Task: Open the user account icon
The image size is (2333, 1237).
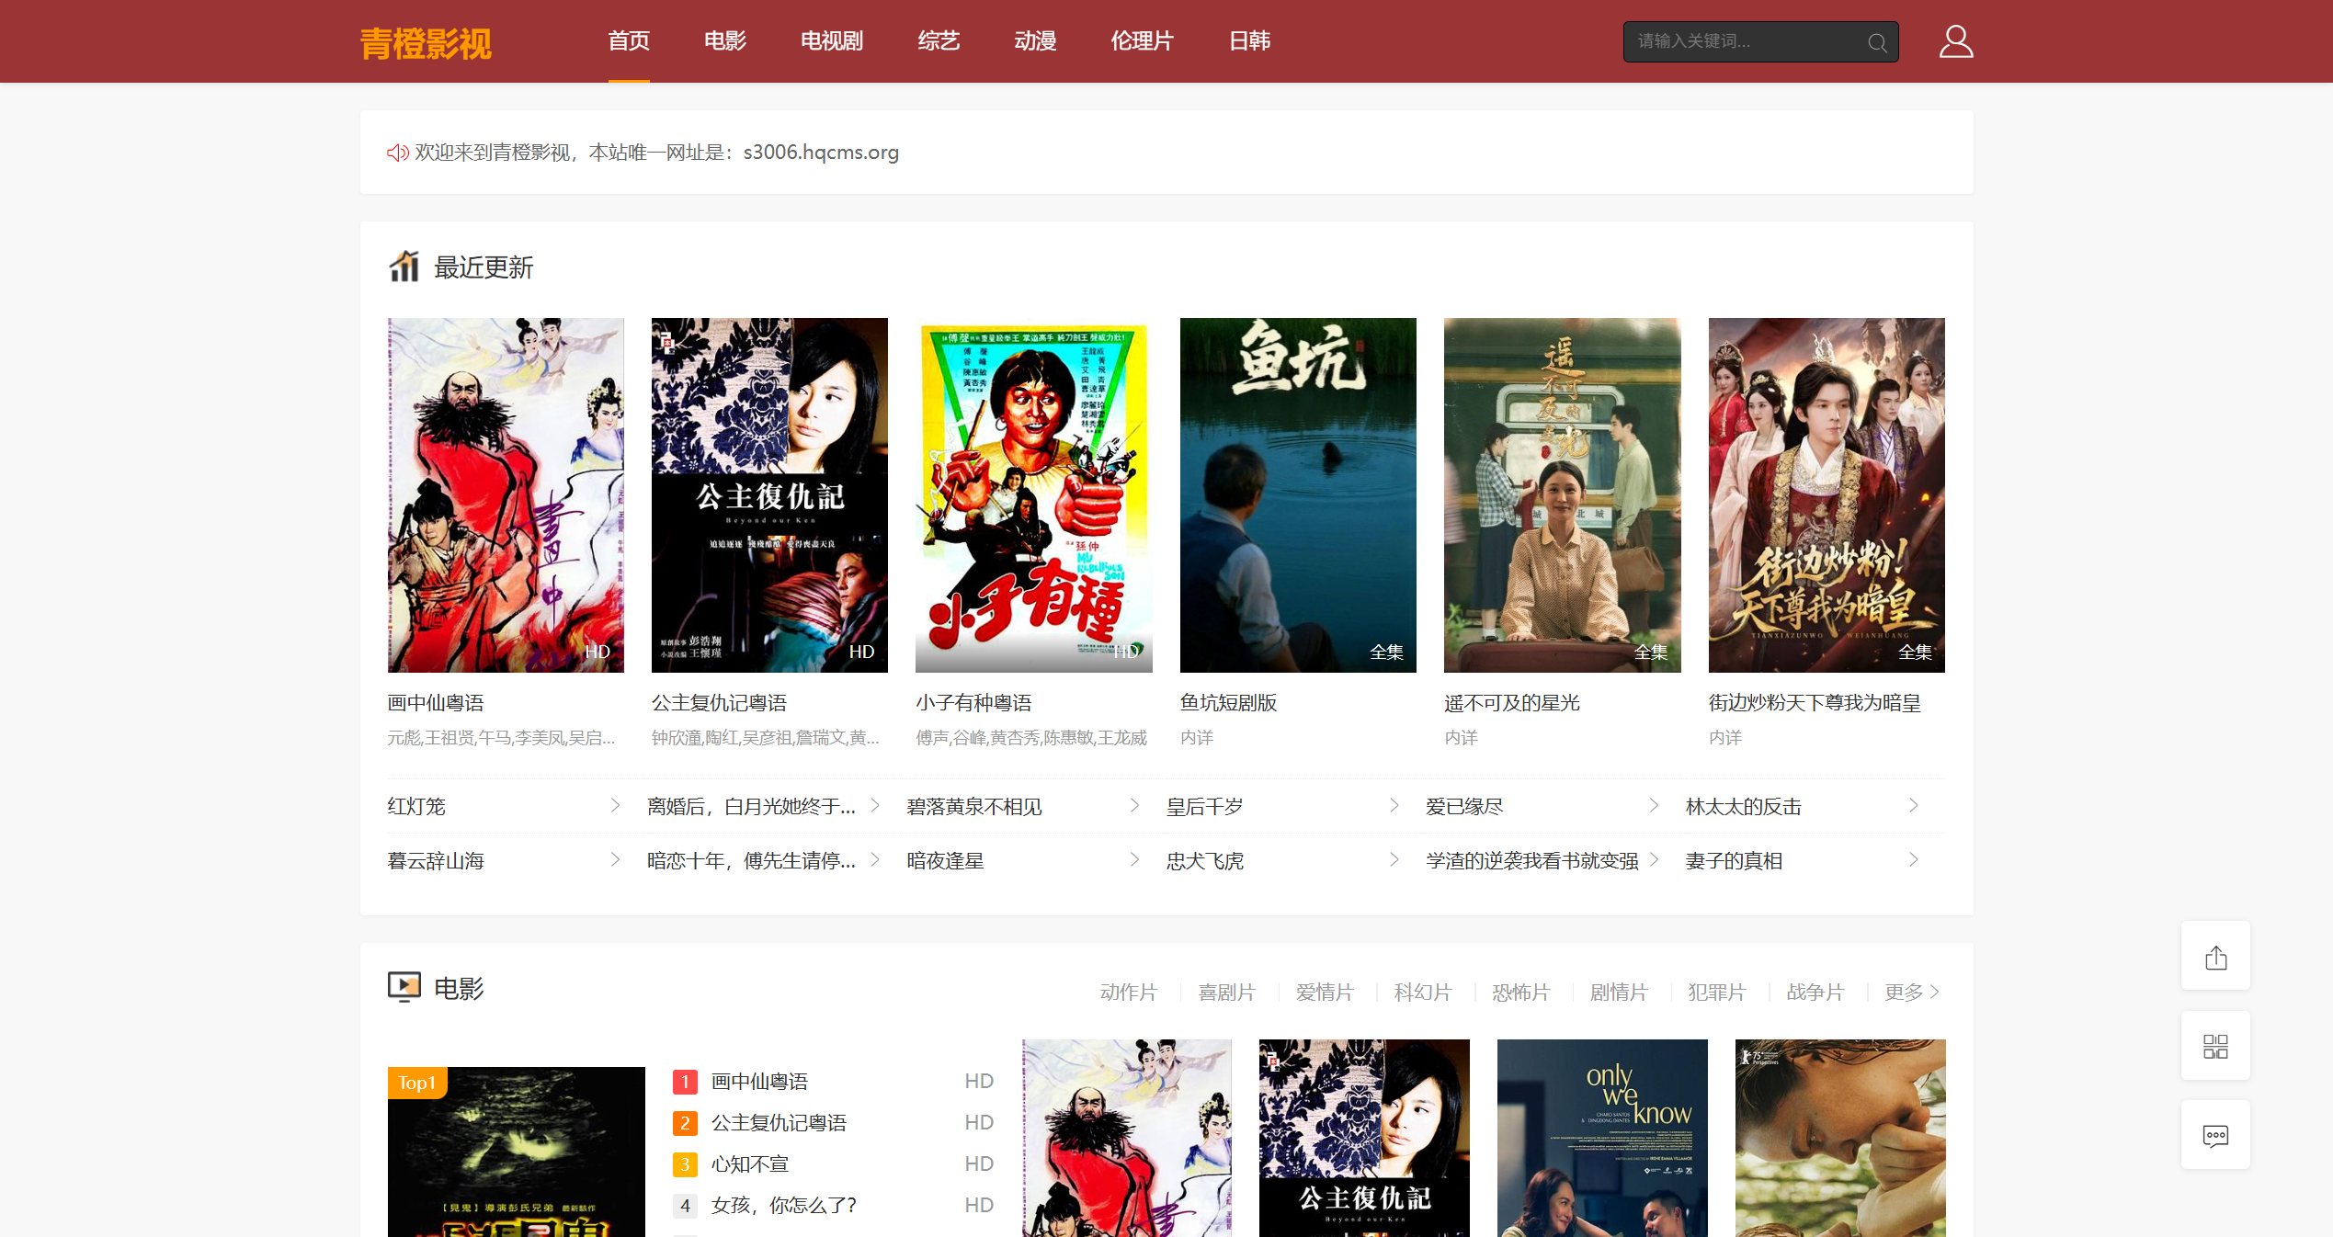Action: click(x=1955, y=41)
